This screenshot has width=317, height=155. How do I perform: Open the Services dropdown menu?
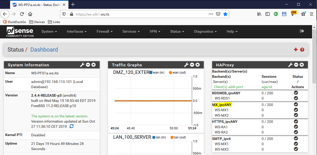pos(131,31)
